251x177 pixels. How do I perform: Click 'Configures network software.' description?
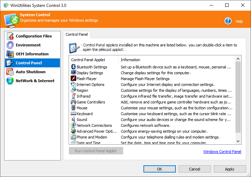pos(145,125)
